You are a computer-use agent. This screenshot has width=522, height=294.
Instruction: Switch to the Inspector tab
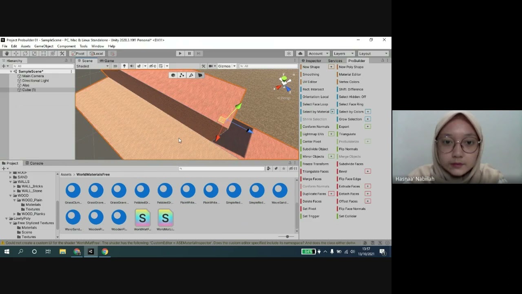(311, 61)
